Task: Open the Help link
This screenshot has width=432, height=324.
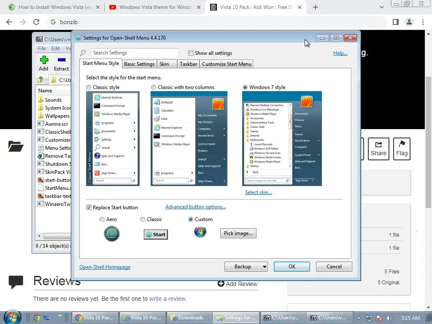Action: [x=340, y=53]
